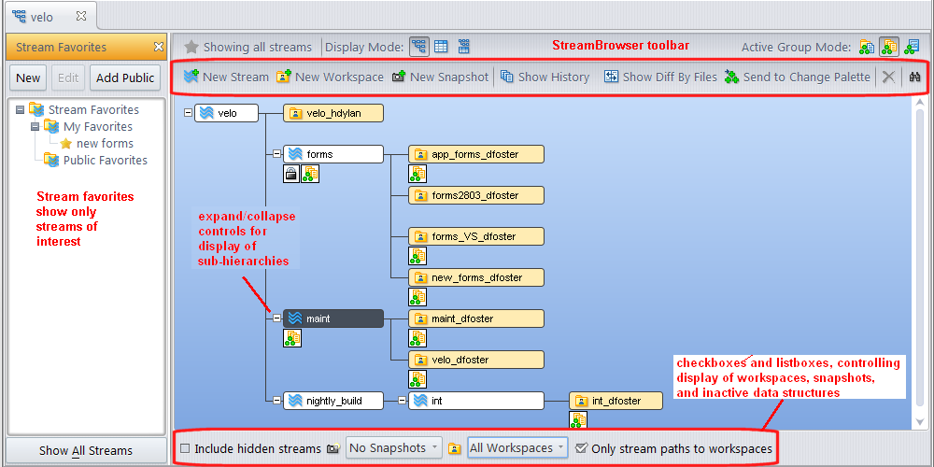
Task: Toggle the Showing all streams star filter
Action: [x=191, y=47]
